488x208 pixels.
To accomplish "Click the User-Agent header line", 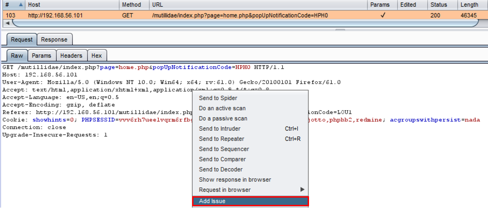I will pyautogui.click(x=171, y=82).
